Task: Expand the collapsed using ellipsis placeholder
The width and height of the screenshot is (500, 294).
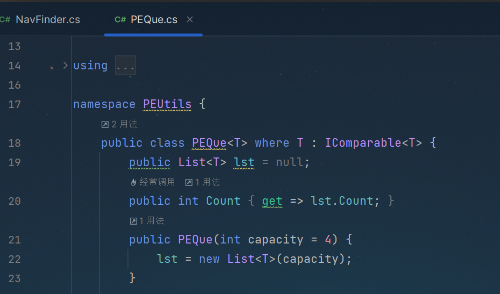Action: coord(125,66)
